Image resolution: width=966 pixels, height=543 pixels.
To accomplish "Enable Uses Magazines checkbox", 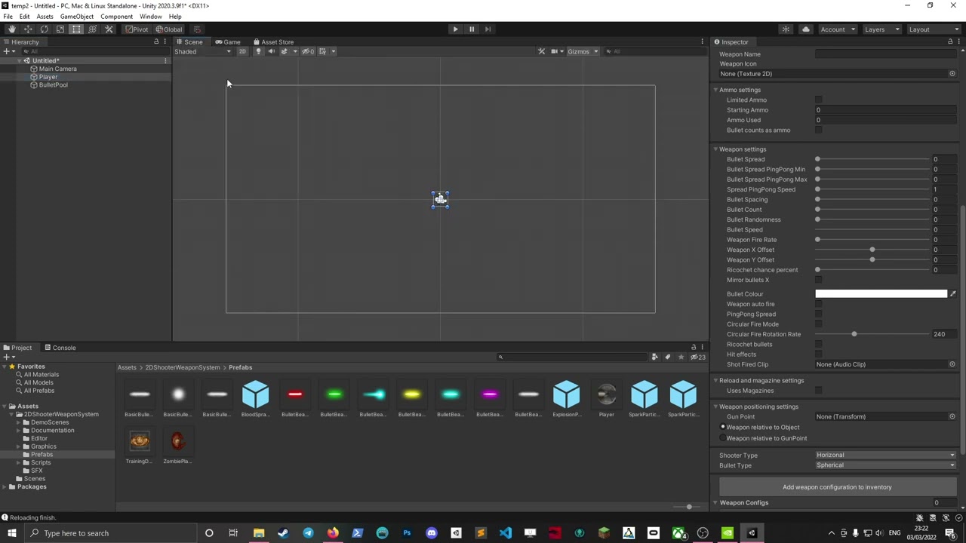I will (x=819, y=391).
